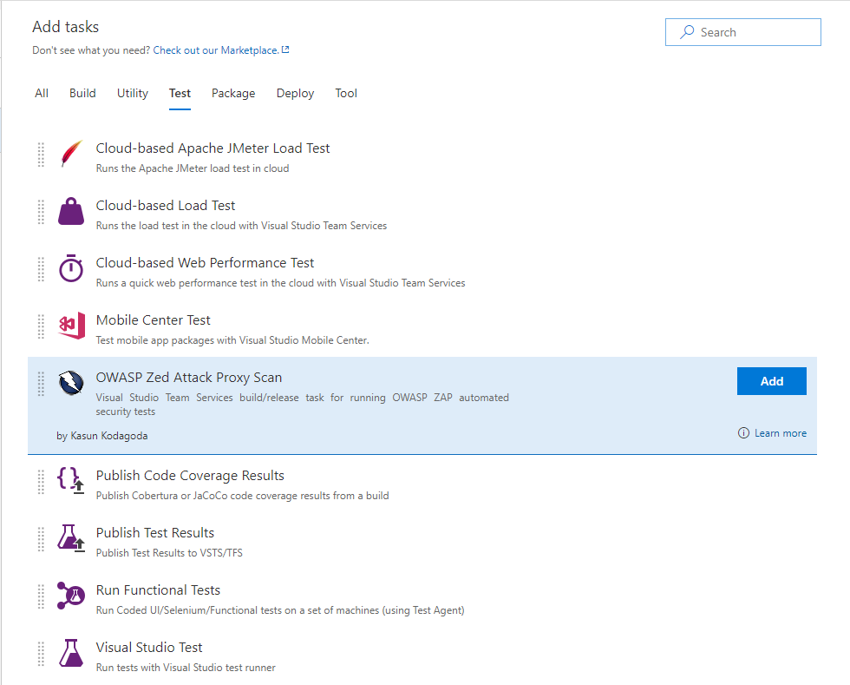This screenshot has width=850, height=685.
Task: Select Mobile Center Test title
Action: [x=153, y=320]
